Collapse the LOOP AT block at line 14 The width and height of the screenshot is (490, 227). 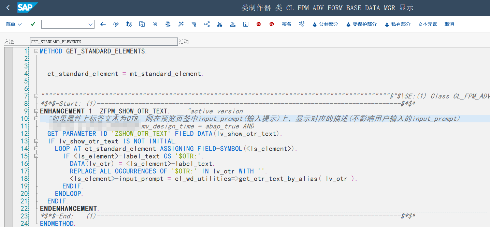click(36, 149)
